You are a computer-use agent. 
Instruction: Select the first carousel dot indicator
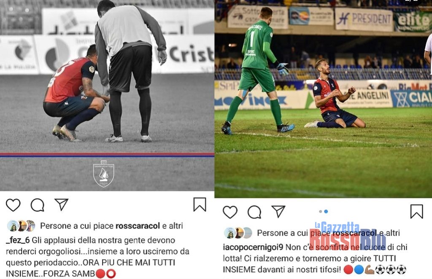[x=321, y=211]
